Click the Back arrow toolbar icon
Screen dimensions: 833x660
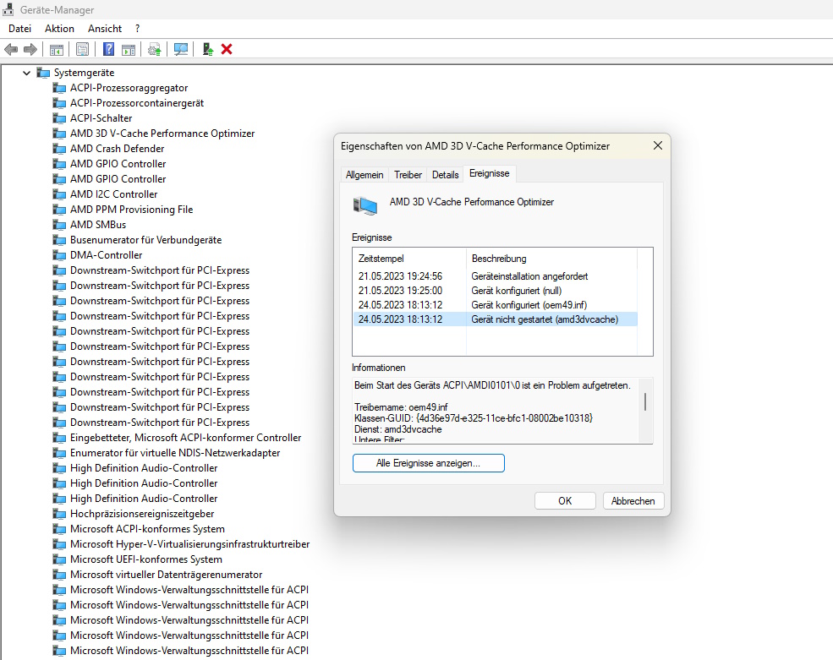[x=11, y=49]
